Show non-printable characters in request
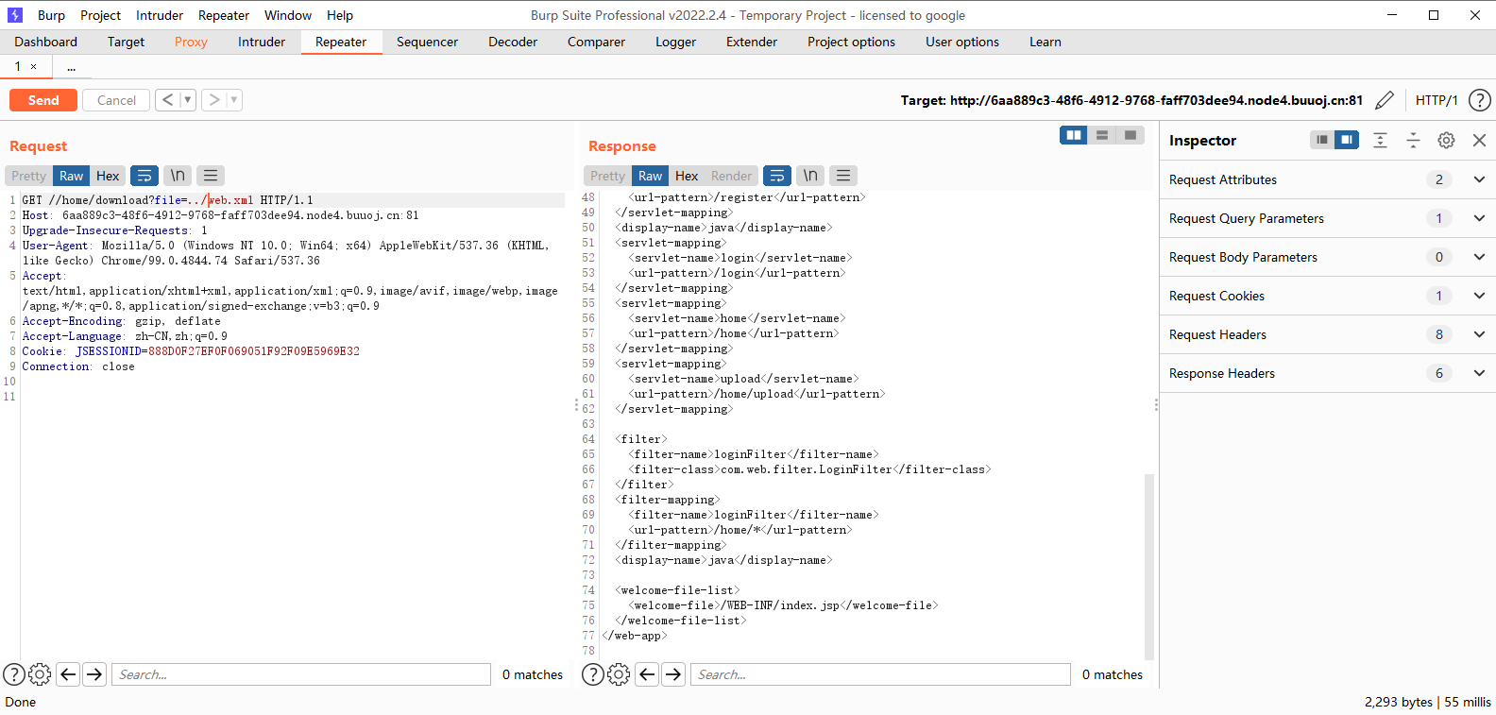This screenshot has height=715, width=1496. [178, 176]
